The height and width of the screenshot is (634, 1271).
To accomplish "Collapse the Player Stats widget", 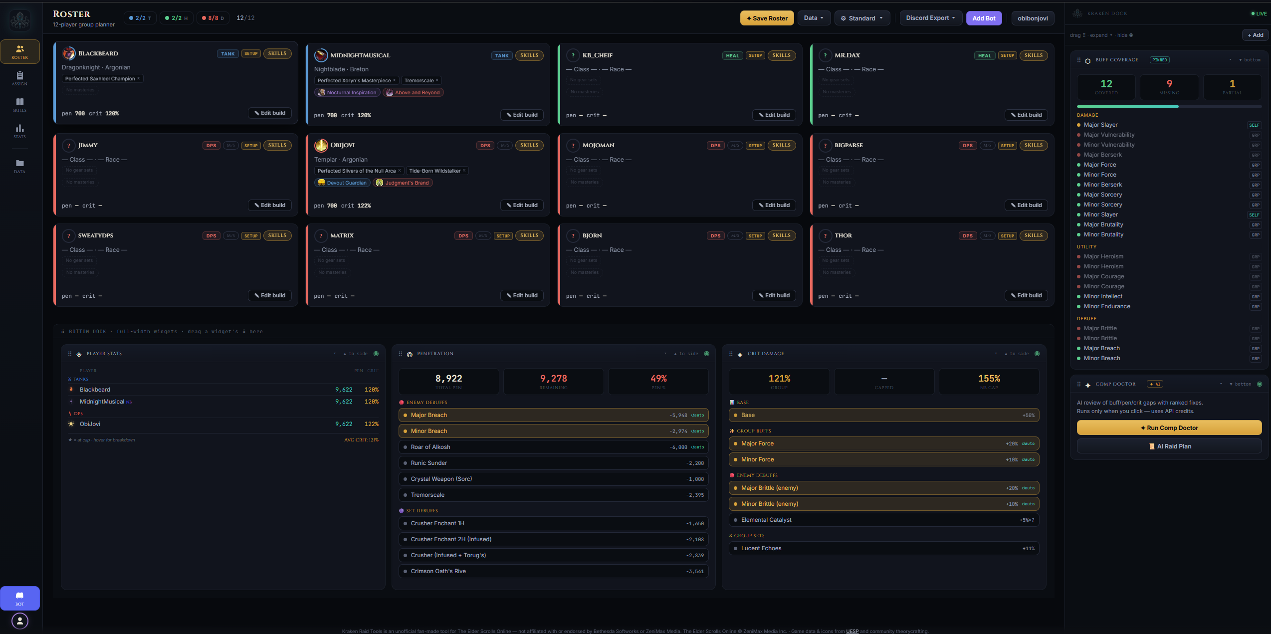I will [335, 354].
